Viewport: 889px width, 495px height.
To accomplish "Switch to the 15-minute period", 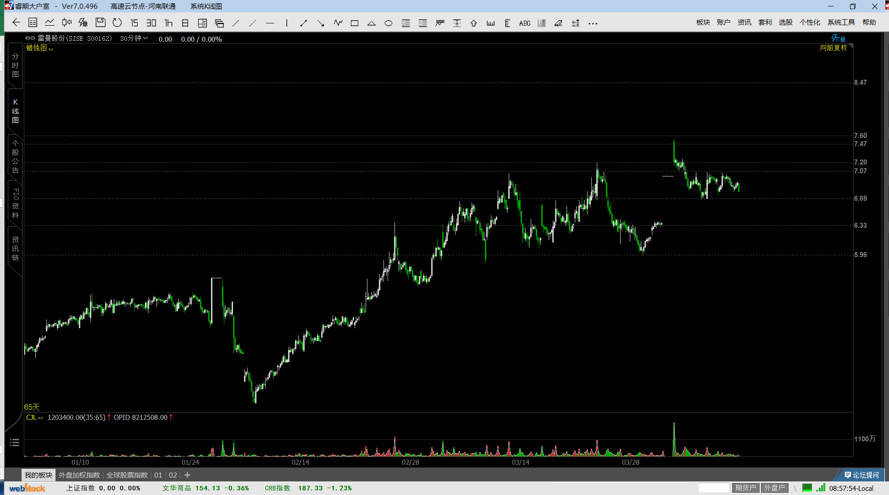I will pos(134,23).
